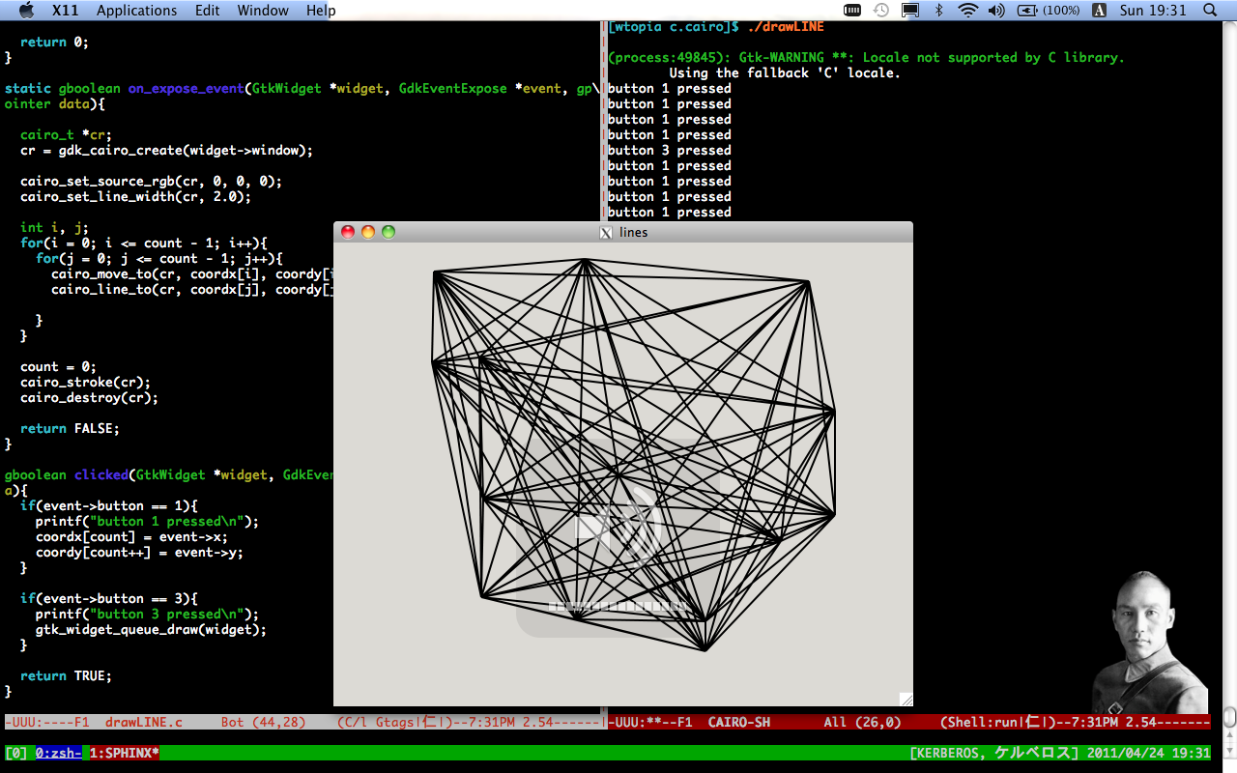This screenshot has width=1237, height=773.
Task: Open the Bluetooth status menu
Action: 938,11
